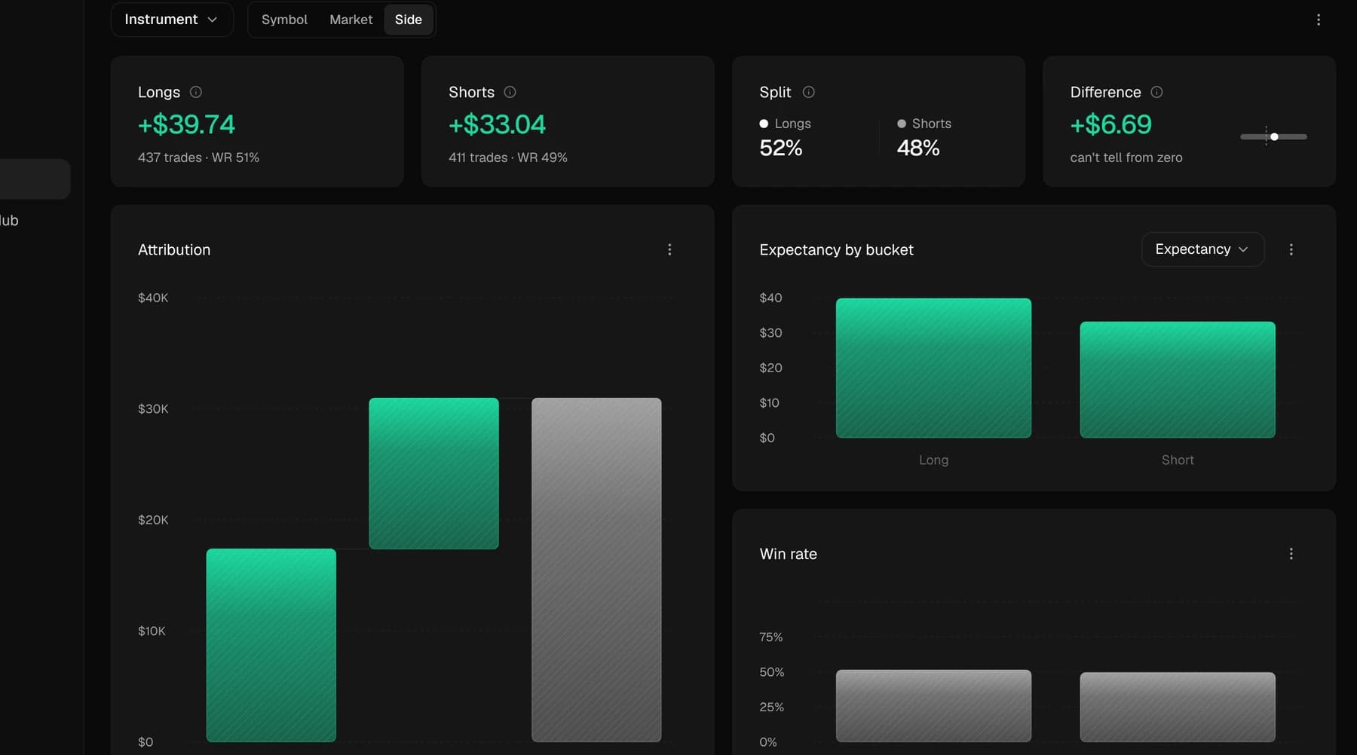The width and height of the screenshot is (1357, 755).
Task: Click the Difference confidence slider indicator
Action: click(x=1273, y=136)
